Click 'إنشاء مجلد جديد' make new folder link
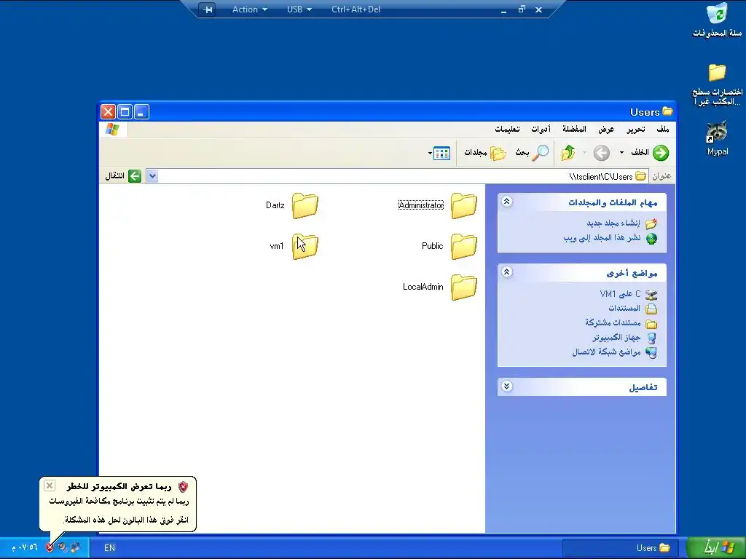This screenshot has height=559, width=746. pos(613,223)
